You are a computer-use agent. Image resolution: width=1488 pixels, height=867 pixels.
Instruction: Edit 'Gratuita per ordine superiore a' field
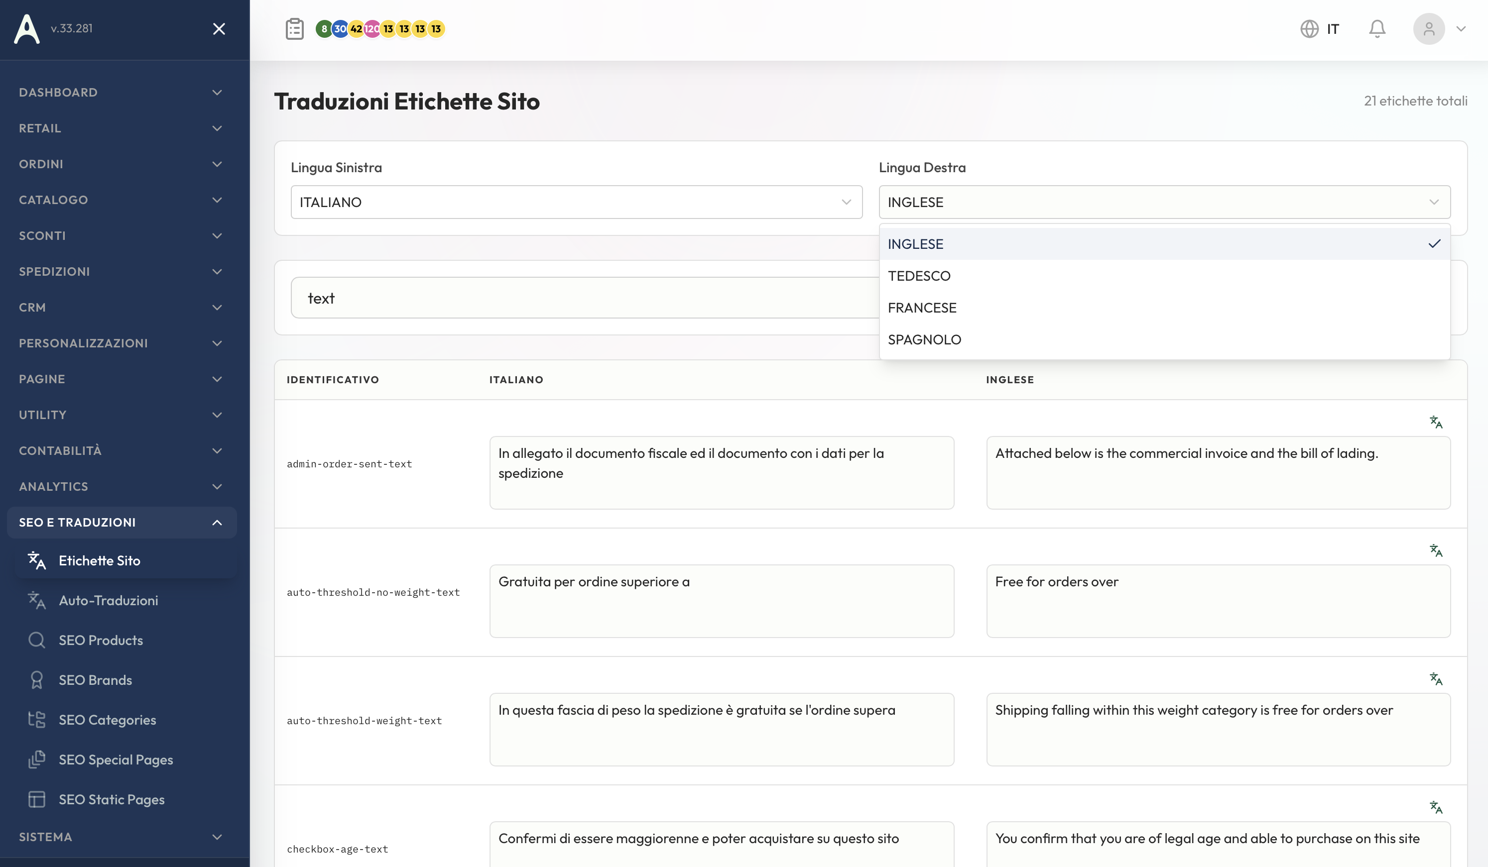[722, 601]
